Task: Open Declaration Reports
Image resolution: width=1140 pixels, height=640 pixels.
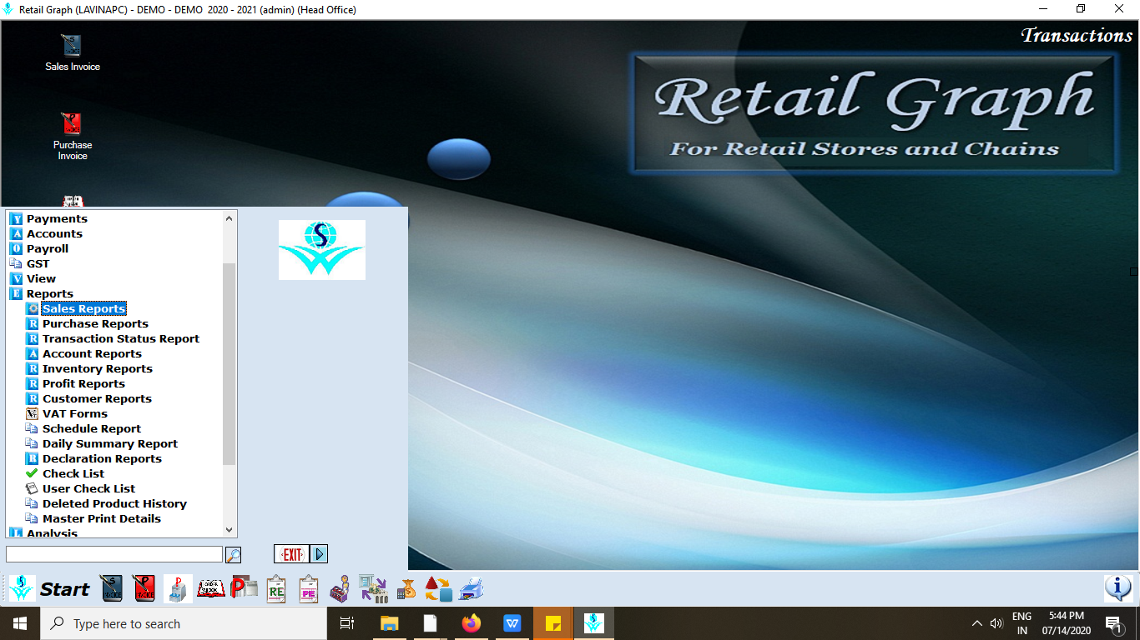Action: (102, 458)
